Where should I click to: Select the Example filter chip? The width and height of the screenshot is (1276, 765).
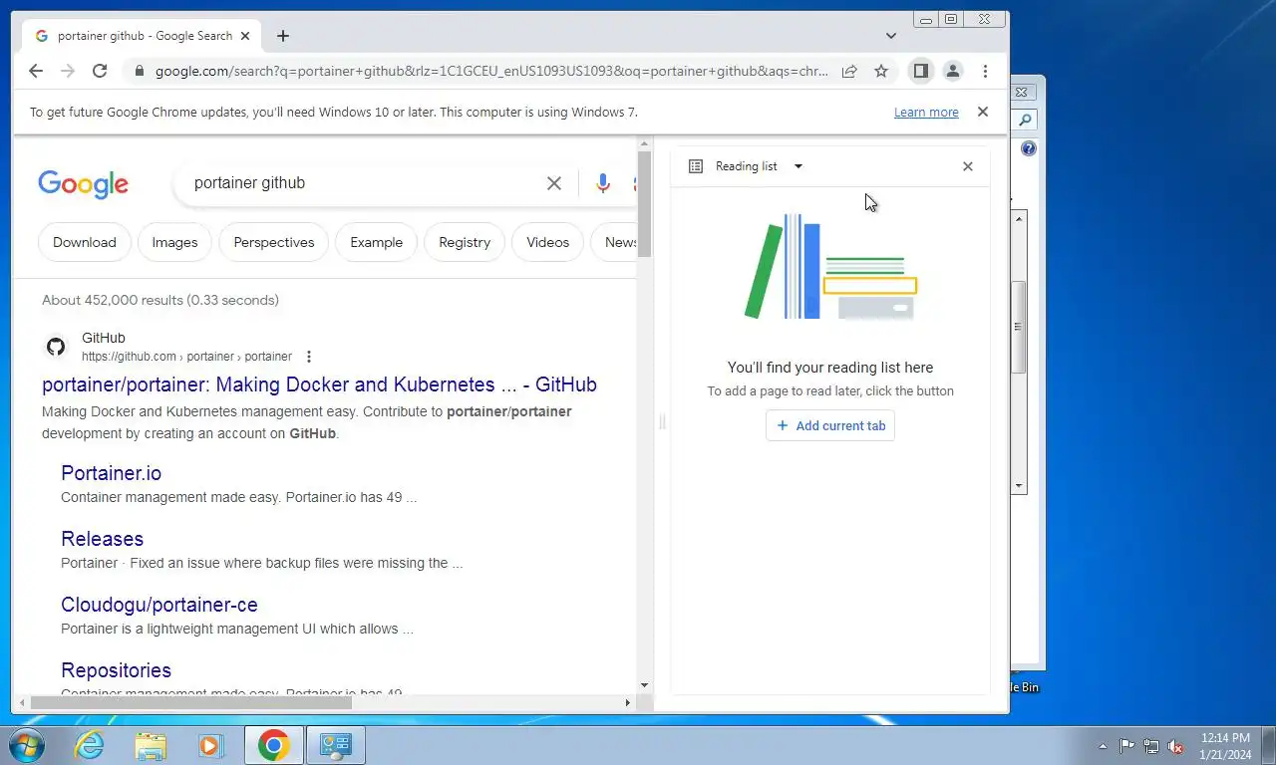[377, 242]
